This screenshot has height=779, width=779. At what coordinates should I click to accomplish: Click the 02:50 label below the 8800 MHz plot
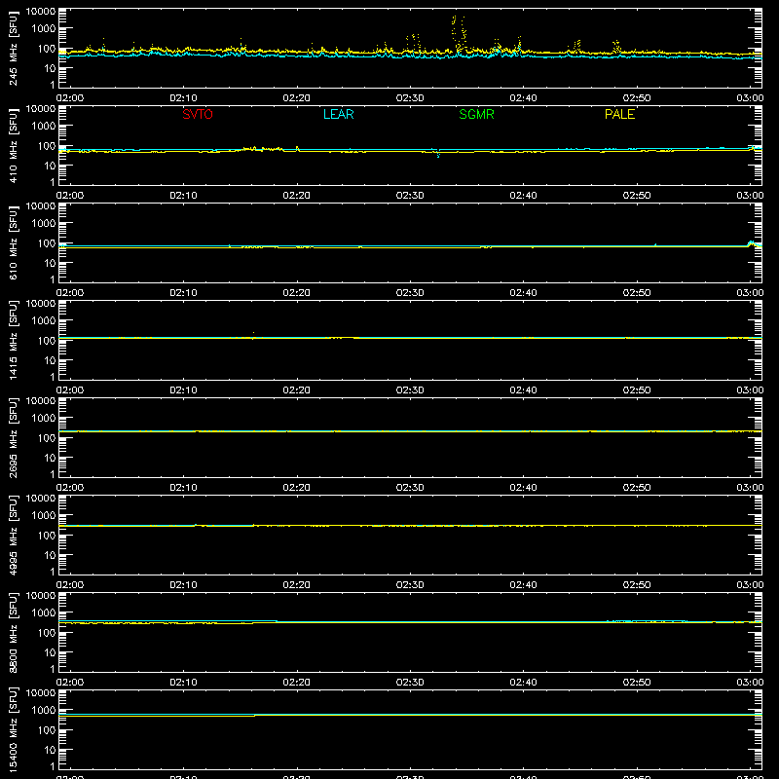(637, 683)
